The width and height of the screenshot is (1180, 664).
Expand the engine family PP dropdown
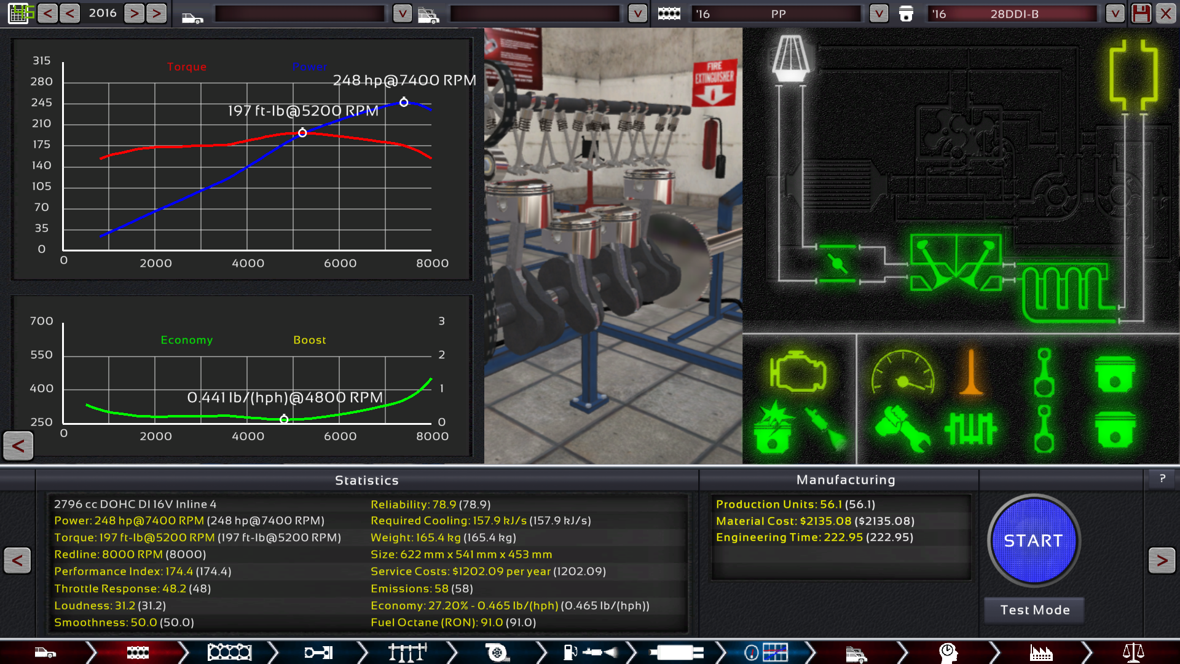coord(879,14)
